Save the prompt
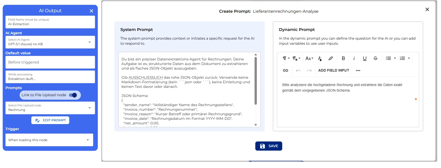This screenshot has height=168, width=441. point(269,146)
